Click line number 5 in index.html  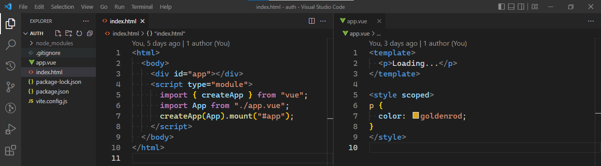tap(118, 95)
